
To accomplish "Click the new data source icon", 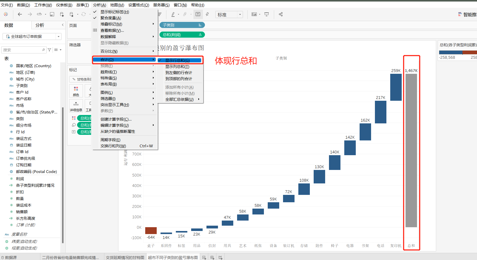I will [62, 14].
